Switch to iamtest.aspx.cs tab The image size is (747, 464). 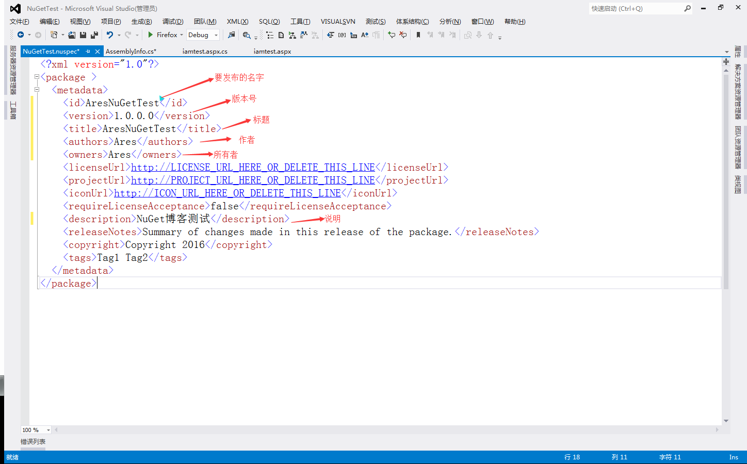[205, 52]
